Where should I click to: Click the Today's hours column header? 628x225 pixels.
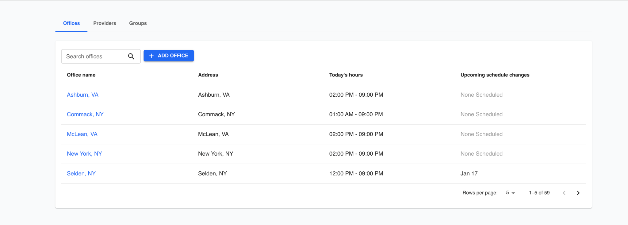click(346, 75)
